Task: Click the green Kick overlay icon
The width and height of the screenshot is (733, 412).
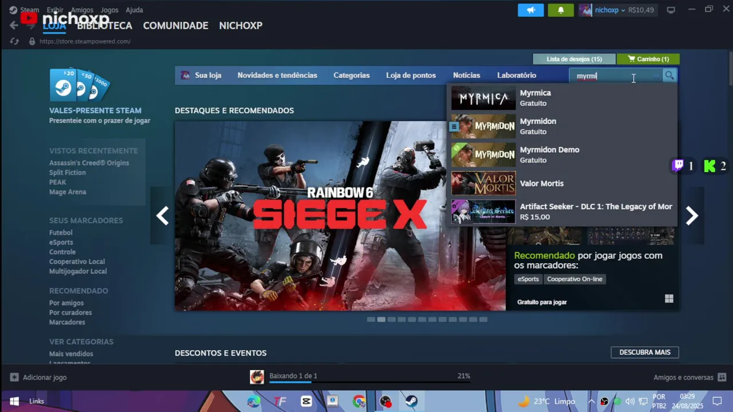Action: [x=710, y=166]
